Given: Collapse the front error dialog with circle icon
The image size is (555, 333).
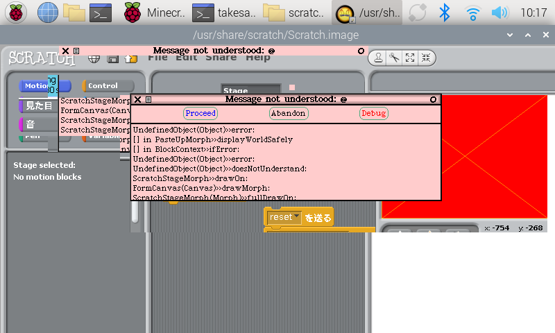Looking at the screenshot, I should tap(433, 99).
